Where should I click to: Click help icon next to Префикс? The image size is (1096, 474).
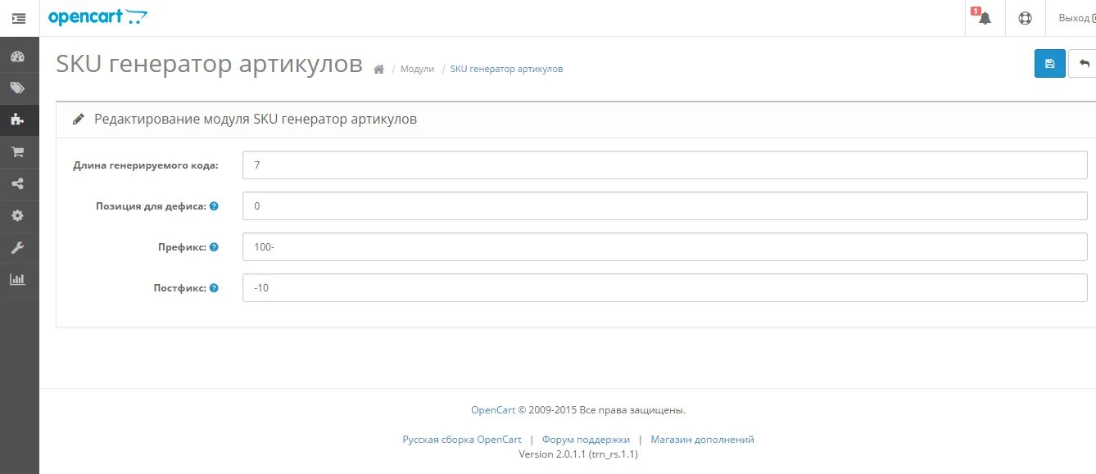pyautogui.click(x=214, y=246)
